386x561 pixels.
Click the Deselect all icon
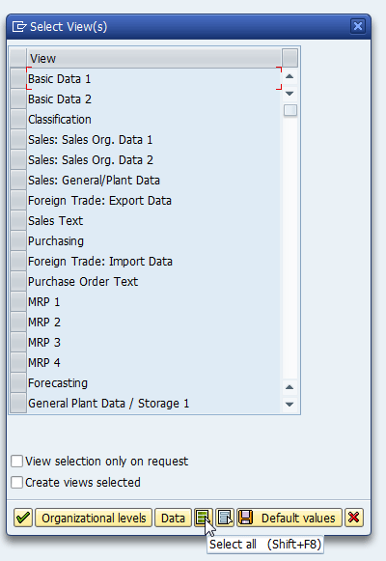pos(225,518)
